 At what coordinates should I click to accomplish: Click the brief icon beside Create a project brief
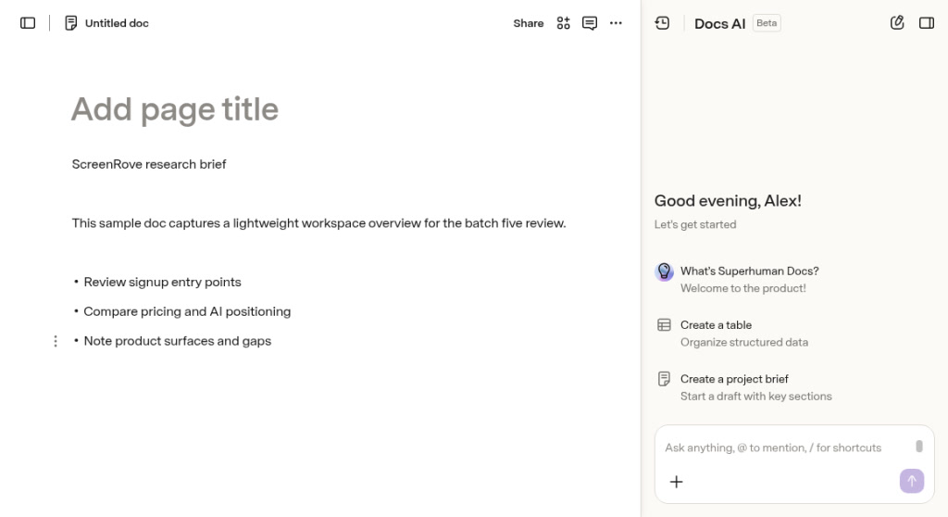pos(664,379)
